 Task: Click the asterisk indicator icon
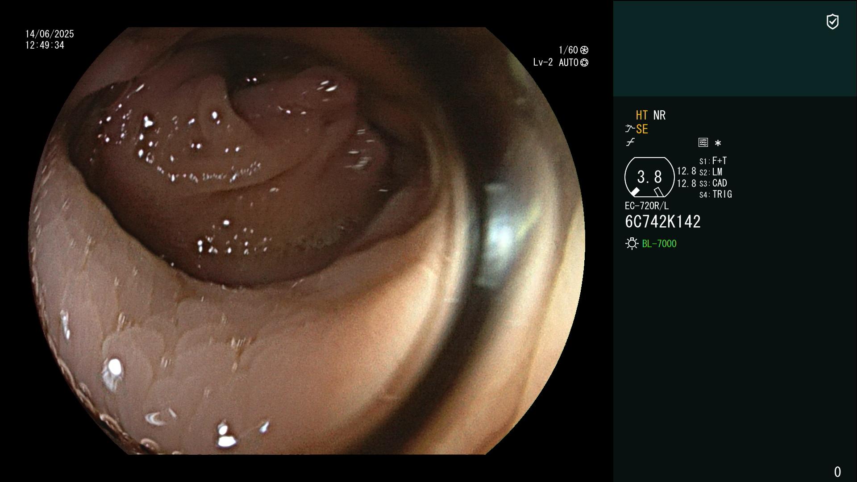click(x=718, y=143)
